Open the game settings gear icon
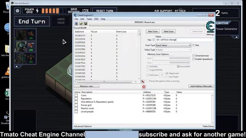This screenshot has height=138, width=246. [x=17, y=11]
